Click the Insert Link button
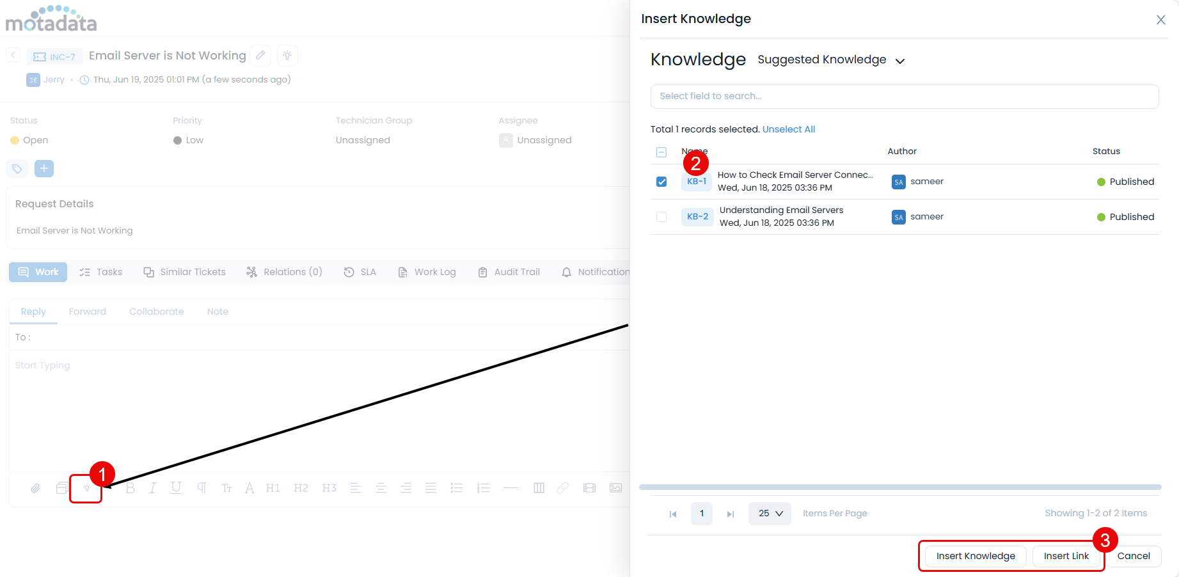This screenshot has width=1179, height=577. (1066, 556)
